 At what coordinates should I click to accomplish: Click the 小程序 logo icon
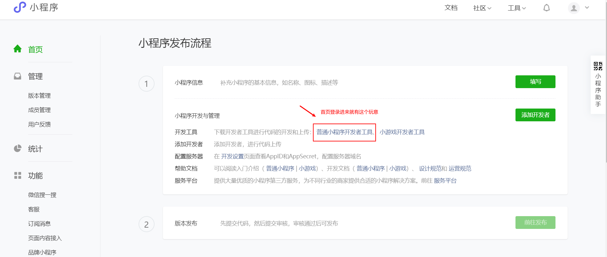tap(20, 7)
